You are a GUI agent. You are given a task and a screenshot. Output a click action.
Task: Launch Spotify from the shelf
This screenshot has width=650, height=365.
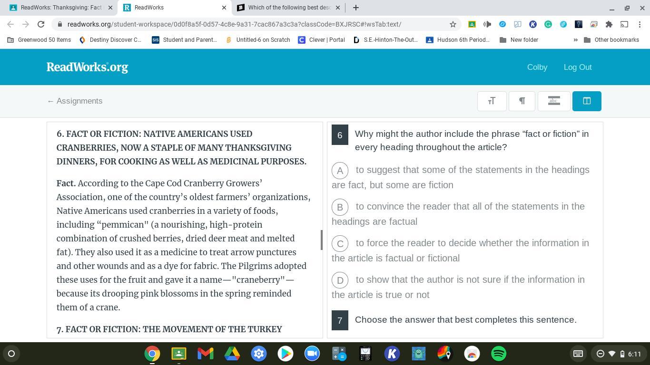coord(499,354)
